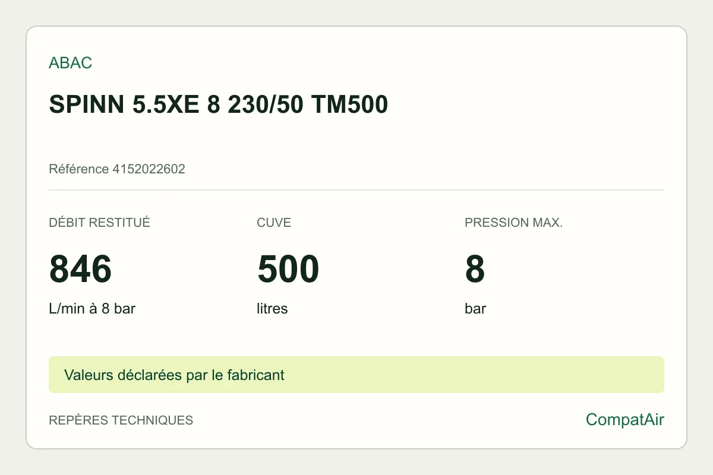Click the bar unit under pressure
Screen dimensions: 713x475
click(x=475, y=309)
